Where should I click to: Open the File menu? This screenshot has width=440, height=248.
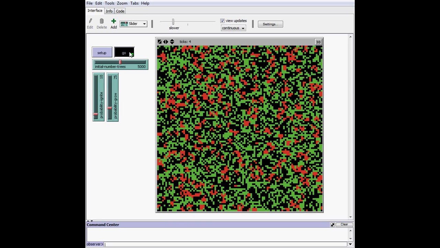coord(89,3)
